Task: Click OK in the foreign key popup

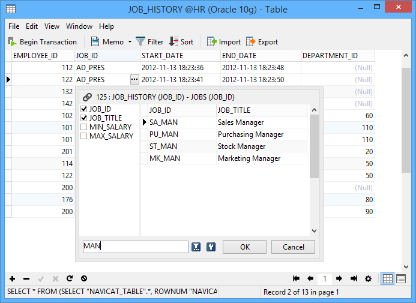Action: (x=244, y=247)
